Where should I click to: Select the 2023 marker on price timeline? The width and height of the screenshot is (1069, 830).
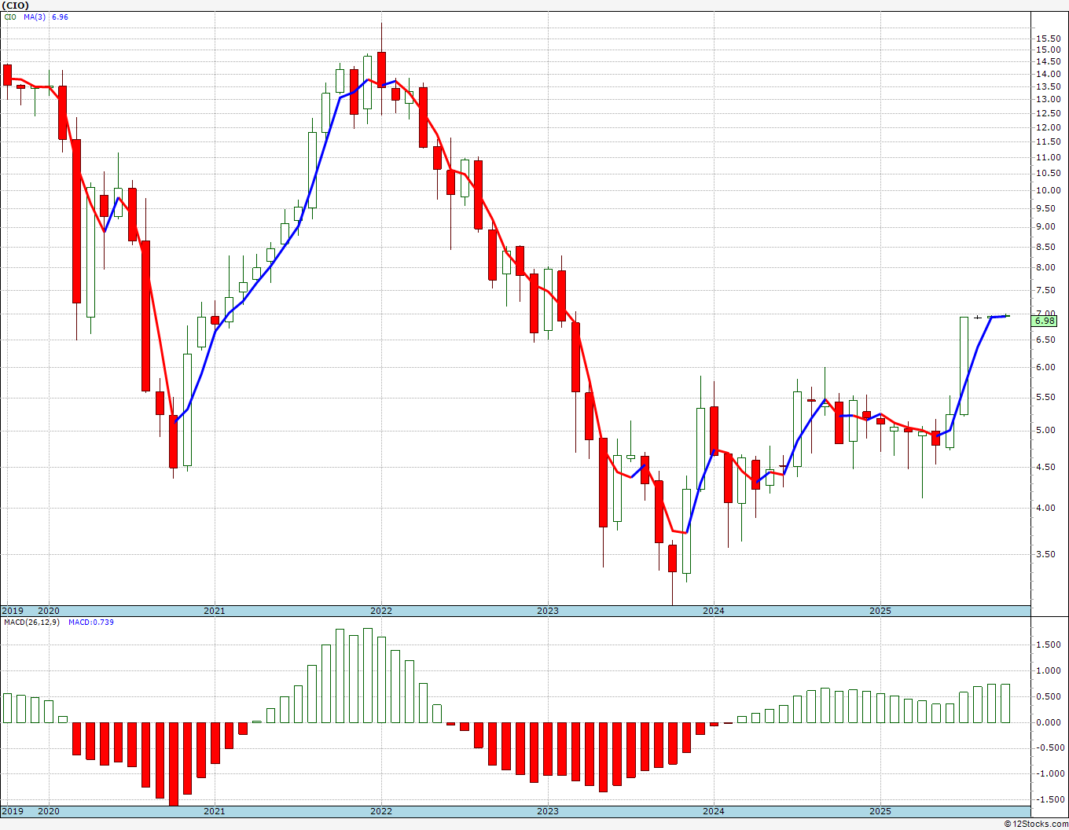click(548, 611)
